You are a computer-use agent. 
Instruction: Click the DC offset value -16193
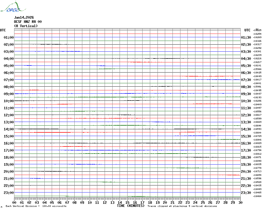click(257, 97)
